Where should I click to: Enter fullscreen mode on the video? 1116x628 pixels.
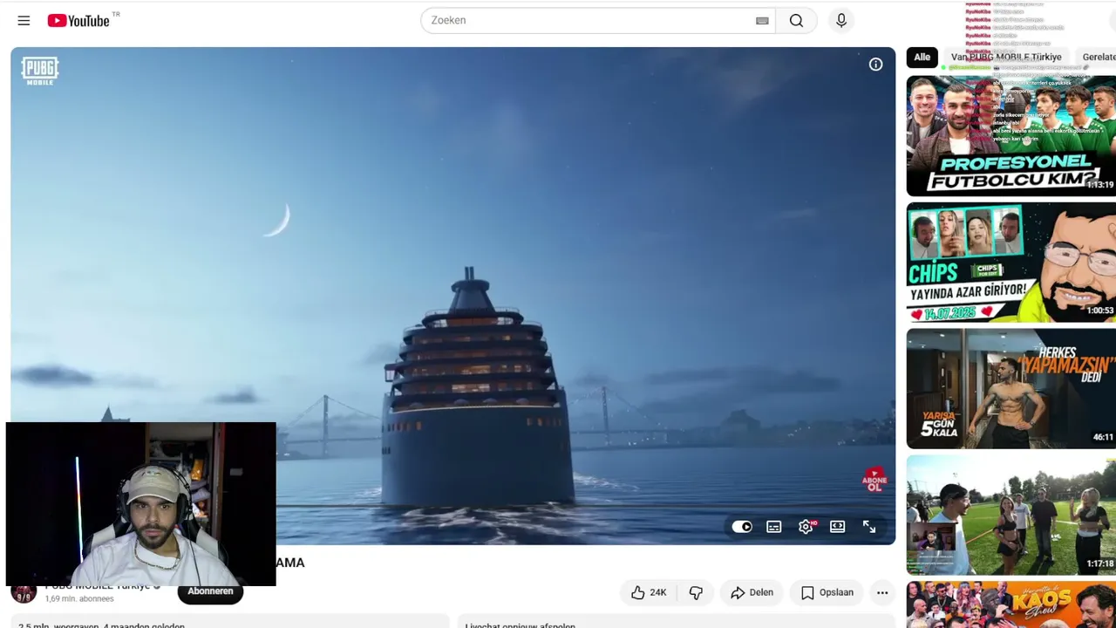tap(869, 527)
